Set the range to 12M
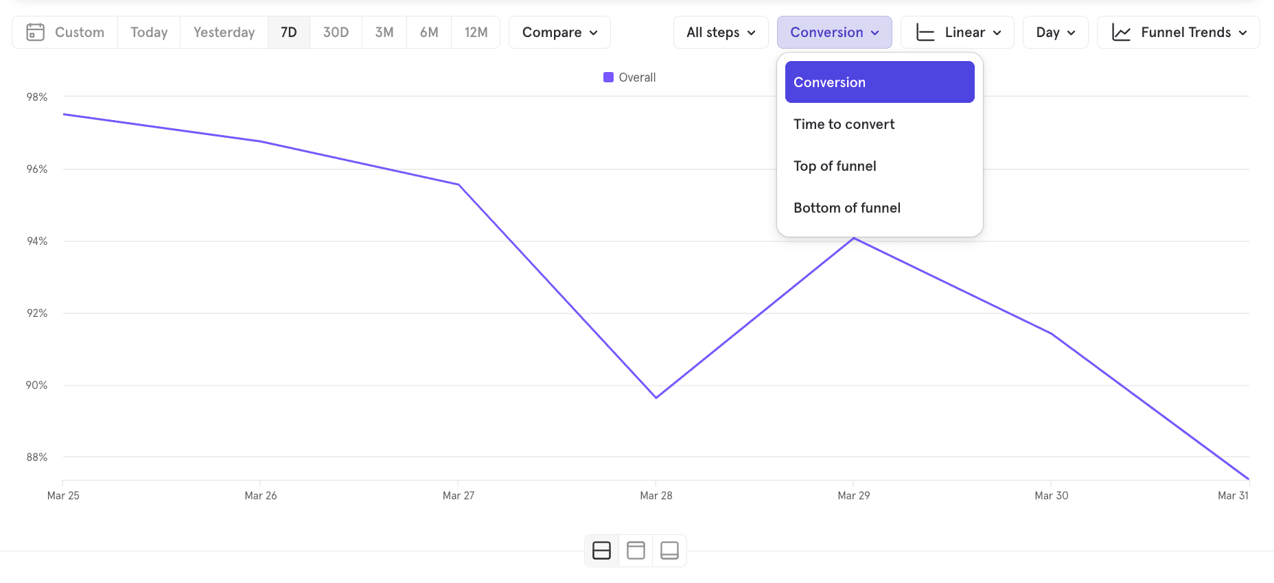This screenshot has height=583, width=1274. (476, 32)
